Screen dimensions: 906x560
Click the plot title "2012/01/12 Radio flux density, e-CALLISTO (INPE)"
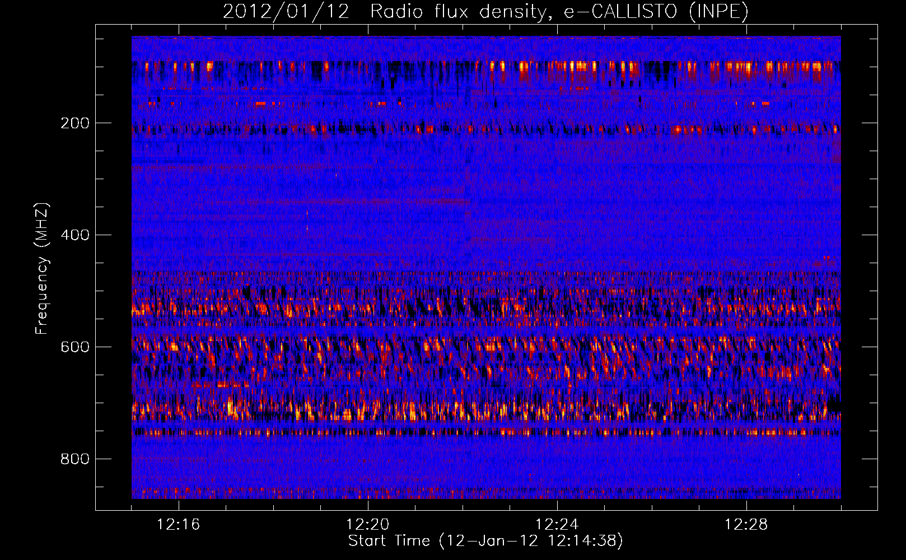tap(485, 12)
